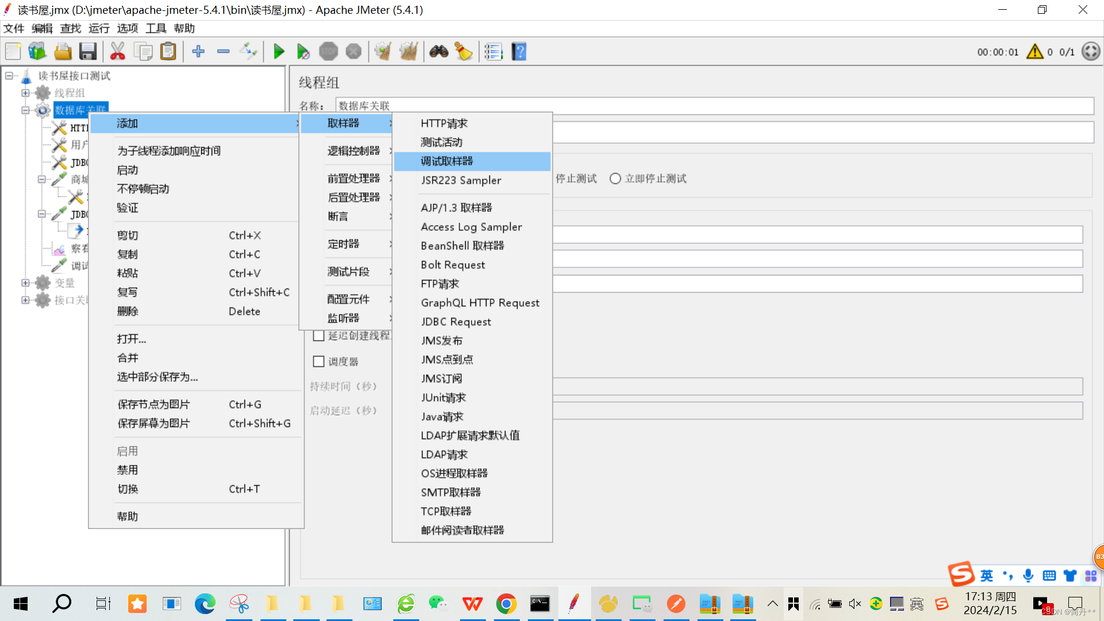1104x621 pixels.
Task: Open Templates icon in toolbar
Action: (37, 52)
